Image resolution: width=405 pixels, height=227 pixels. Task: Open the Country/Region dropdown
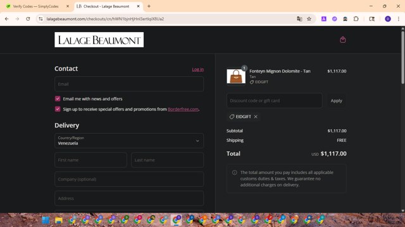pyautogui.click(x=129, y=141)
